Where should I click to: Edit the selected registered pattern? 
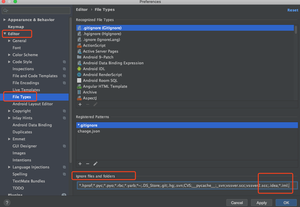pyautogui.click(x=95, y=164)
